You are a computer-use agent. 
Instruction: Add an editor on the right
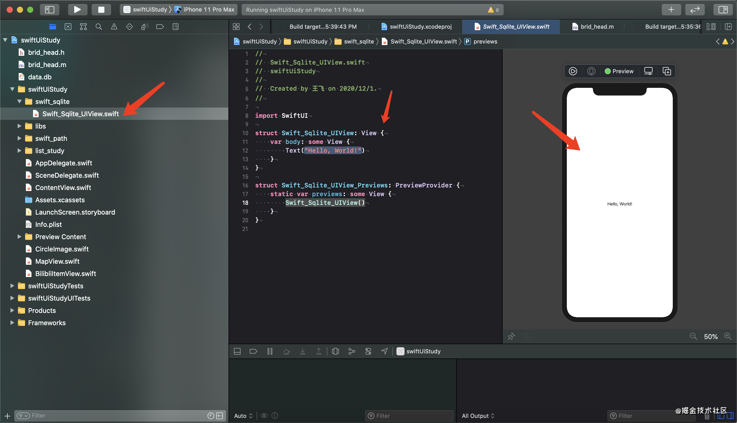728,27
